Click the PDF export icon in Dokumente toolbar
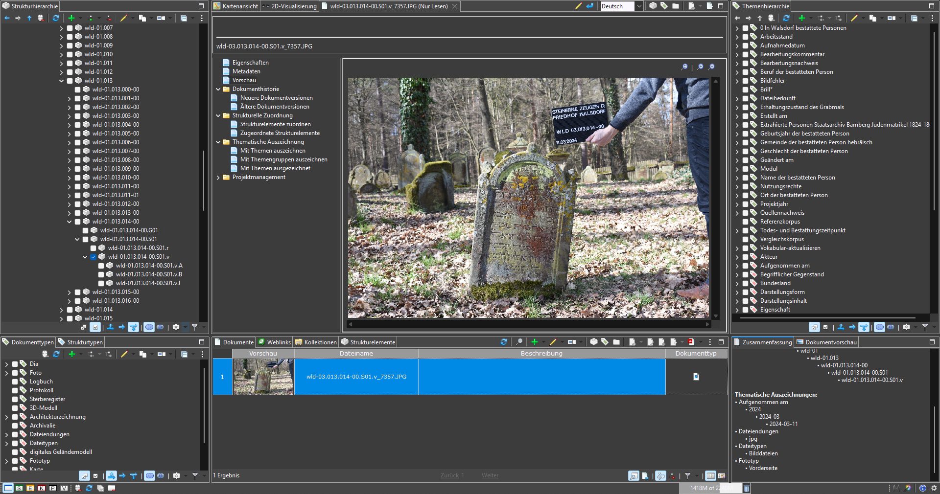This screenshot has width=940, height=494. click(691, 342)
